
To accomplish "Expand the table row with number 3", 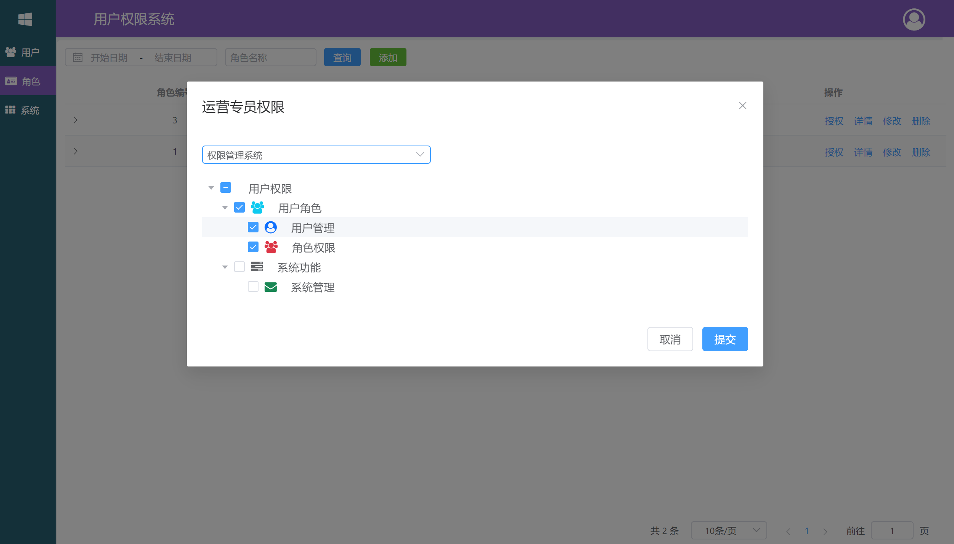I will click(75, 120).
